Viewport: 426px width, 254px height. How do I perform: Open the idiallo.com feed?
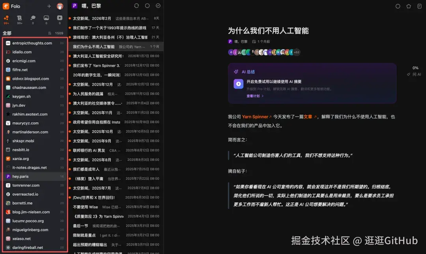tap(34, 52)
